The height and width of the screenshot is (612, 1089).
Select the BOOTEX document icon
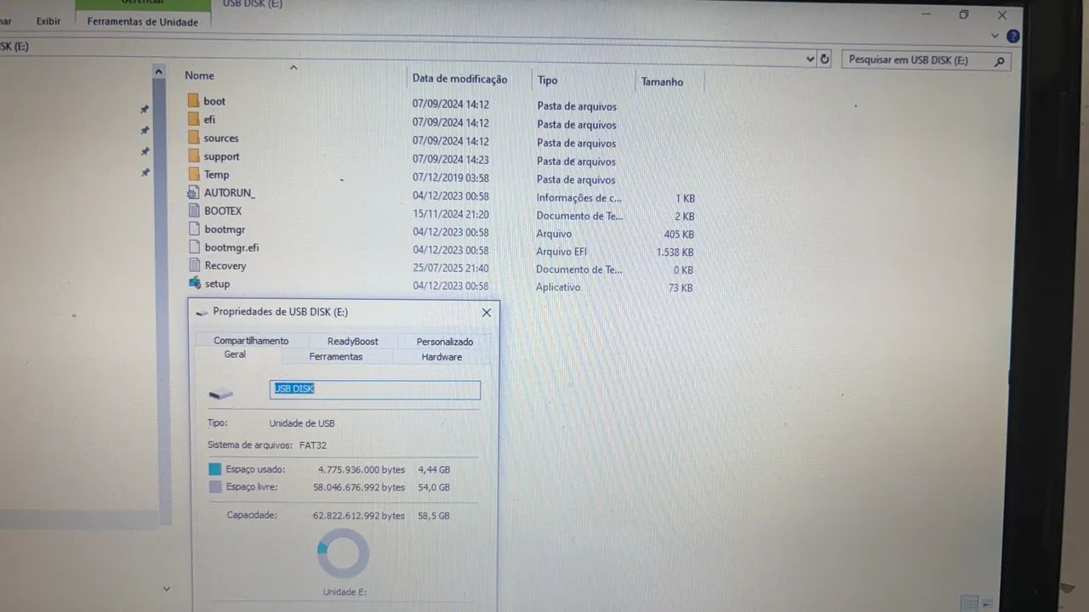(193, 211)
